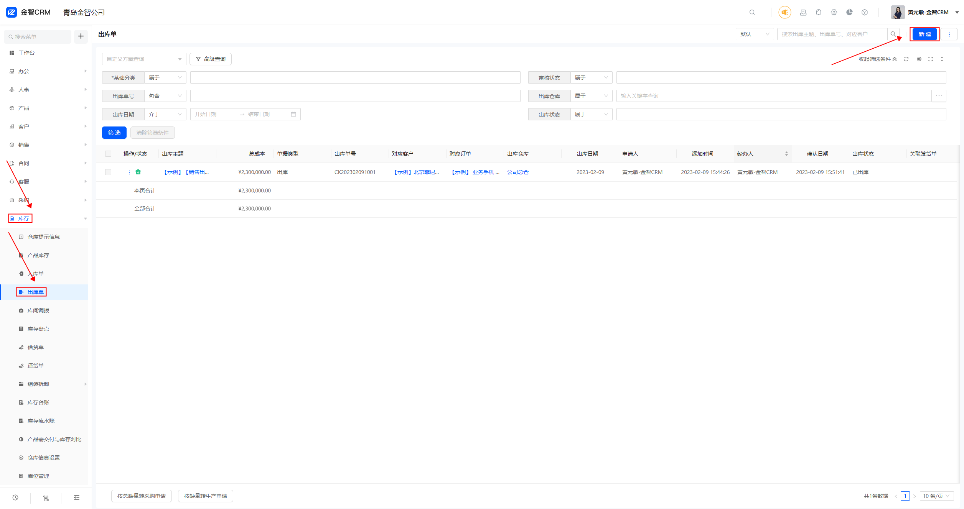Click calendar icon in date range field

pos(293,114)
